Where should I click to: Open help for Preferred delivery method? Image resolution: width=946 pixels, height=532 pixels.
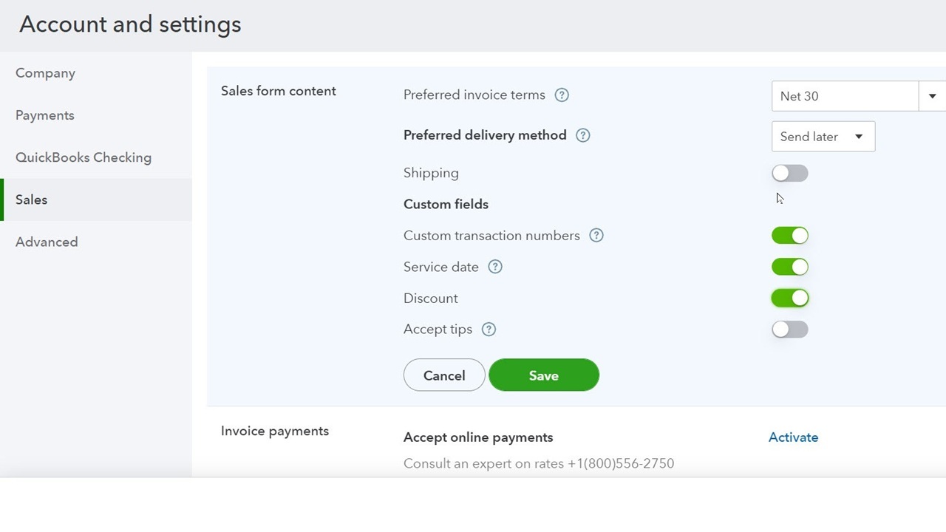(583, 135)
